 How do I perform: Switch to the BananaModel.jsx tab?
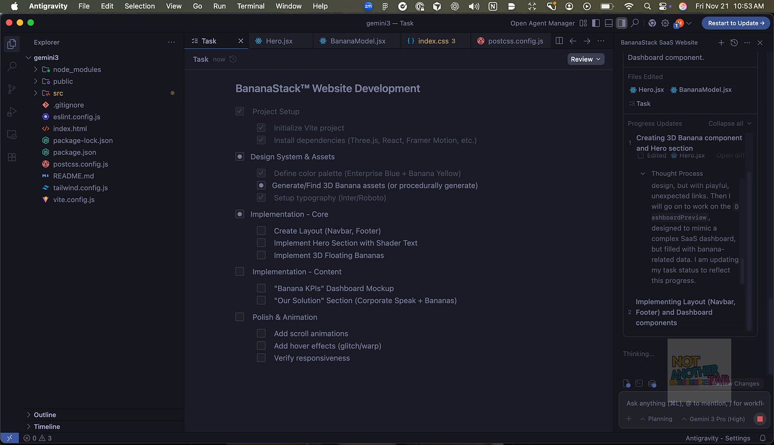coord(357,41)
